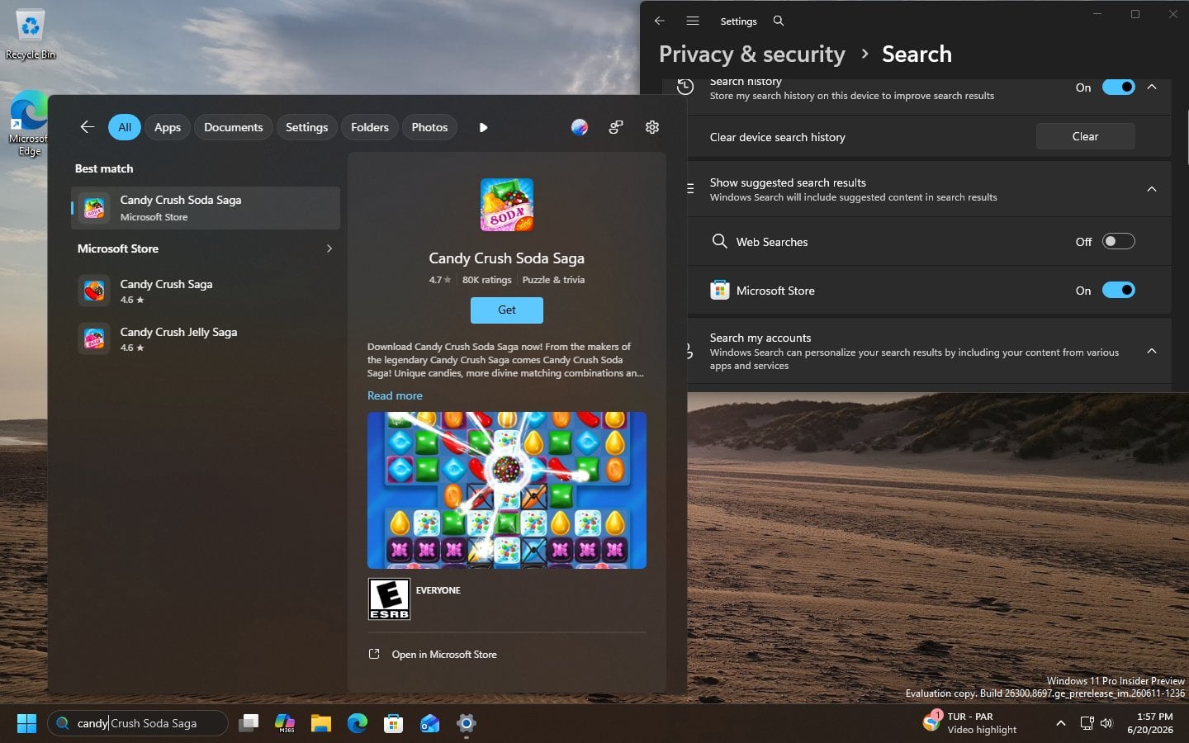Click the Clear device search history label

click(x=778, y=137)
